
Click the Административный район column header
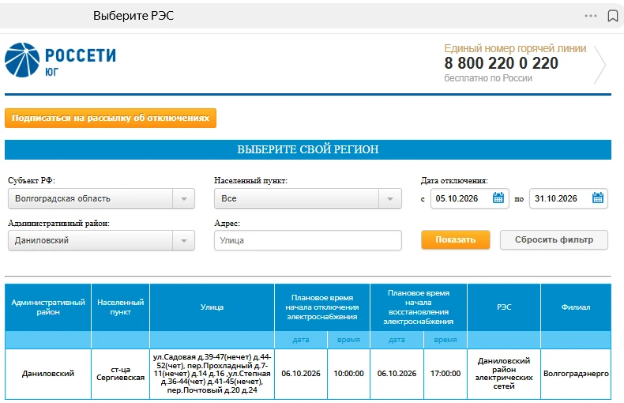[x=48, y=307]
